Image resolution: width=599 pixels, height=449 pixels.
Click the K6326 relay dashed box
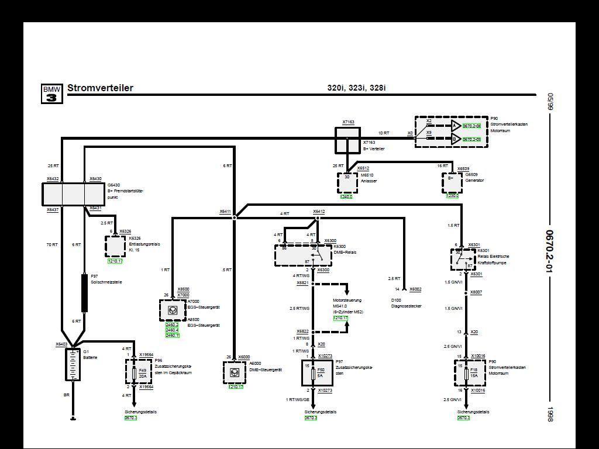[x=115, y=246]
